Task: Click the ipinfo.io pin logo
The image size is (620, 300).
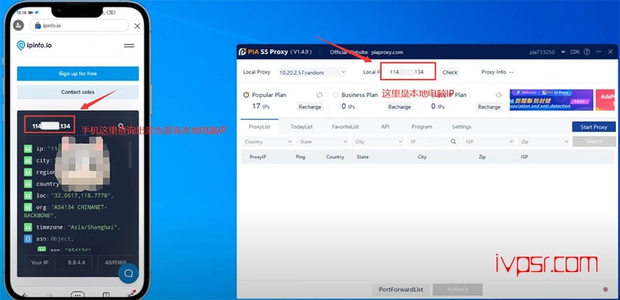Action: click(21, 46)
